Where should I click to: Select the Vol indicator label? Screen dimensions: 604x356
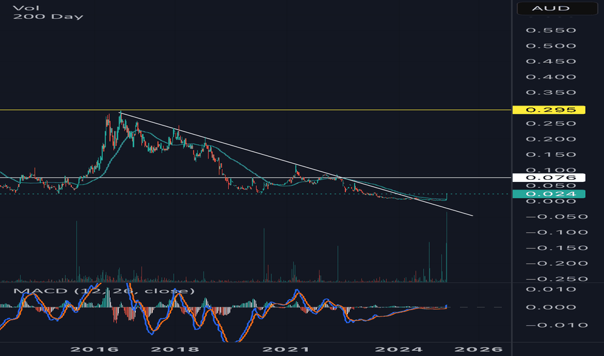point(26,8)
